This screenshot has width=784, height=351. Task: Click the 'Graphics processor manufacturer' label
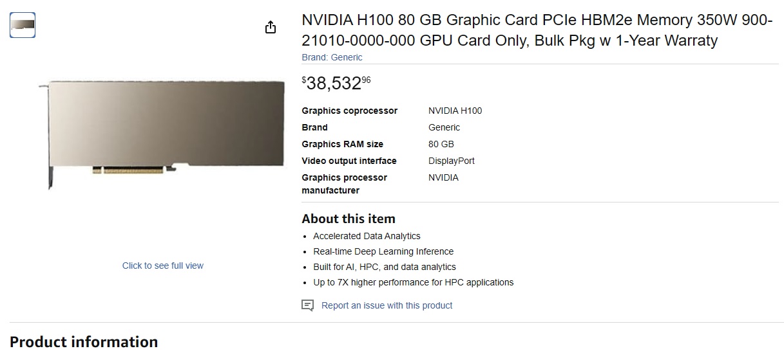pyautogui.click(x=344, y=184)
